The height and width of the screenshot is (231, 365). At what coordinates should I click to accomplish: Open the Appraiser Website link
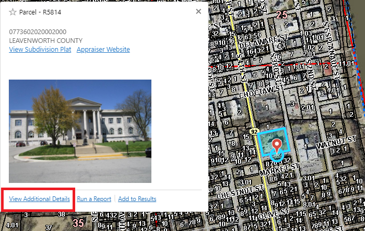click(x=103, y=50)
